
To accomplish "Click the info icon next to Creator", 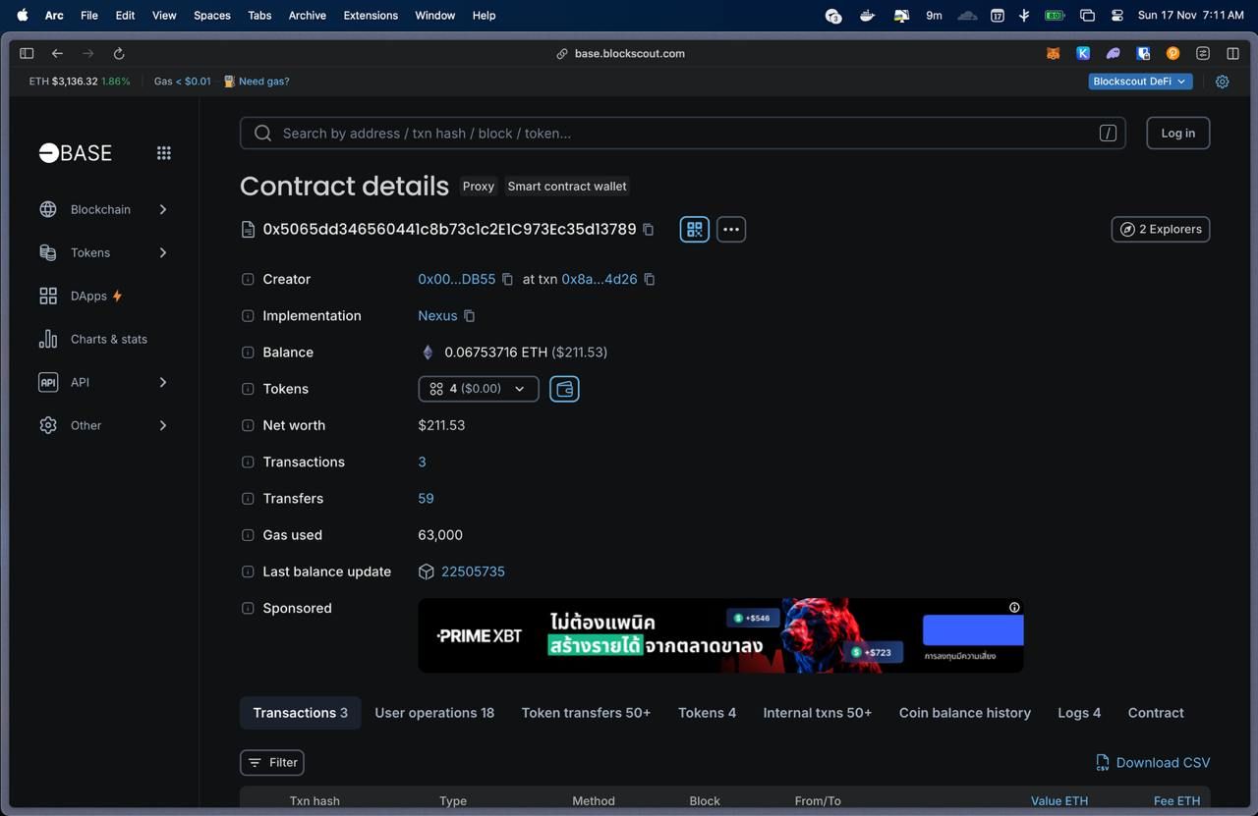I will coord(248,280).
